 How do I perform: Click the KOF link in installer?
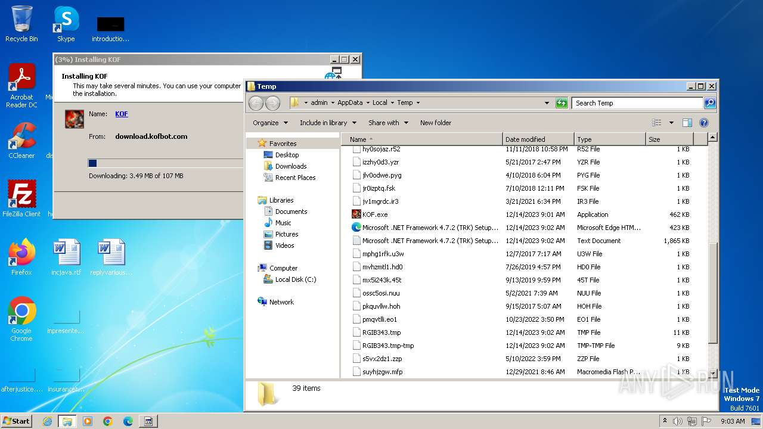[121, 114]
